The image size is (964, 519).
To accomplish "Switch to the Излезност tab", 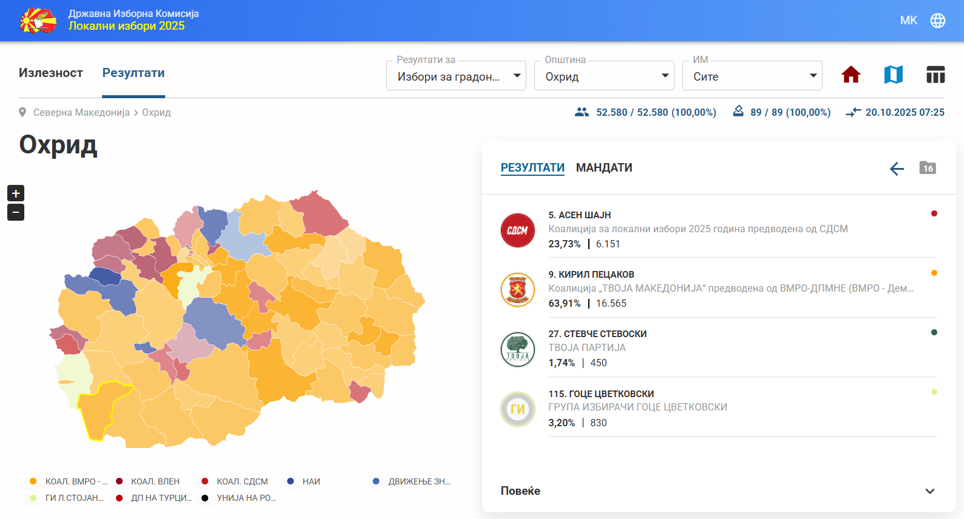I will 51,73.
